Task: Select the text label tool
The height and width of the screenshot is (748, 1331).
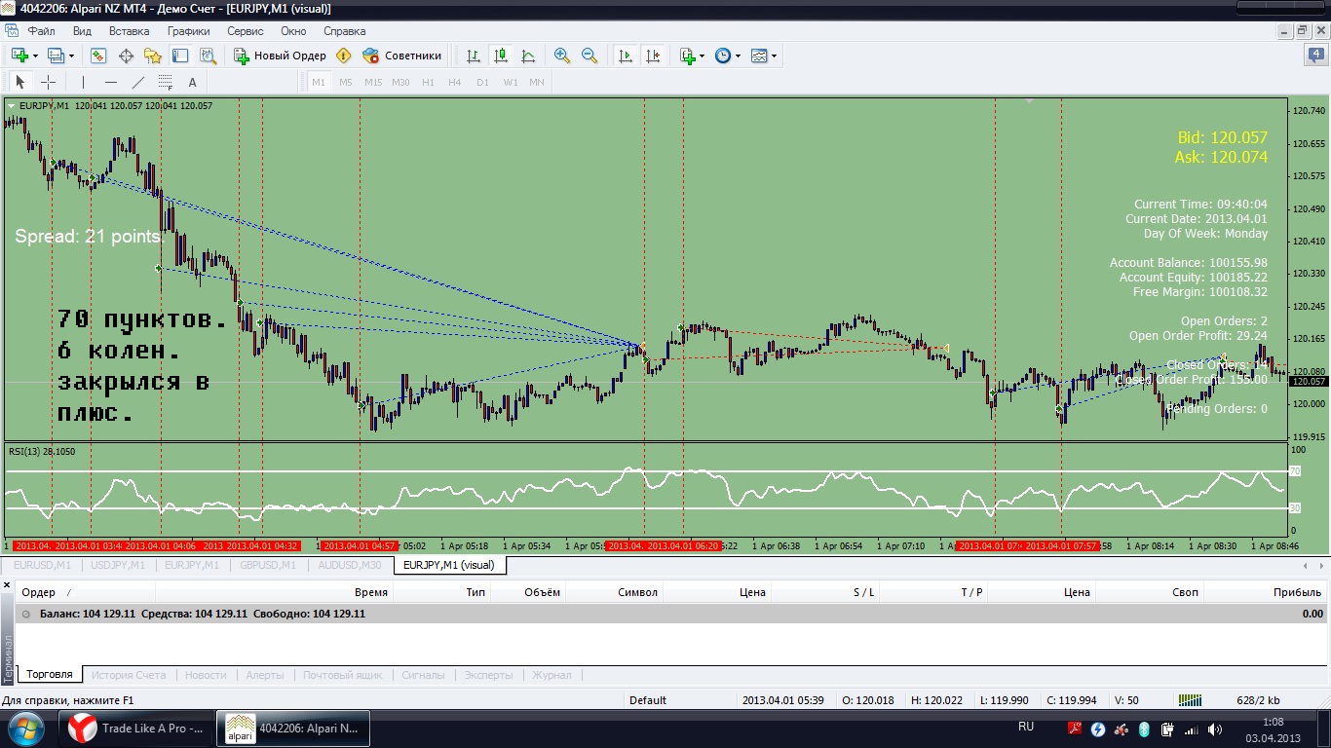Action: tap(192, 82)
